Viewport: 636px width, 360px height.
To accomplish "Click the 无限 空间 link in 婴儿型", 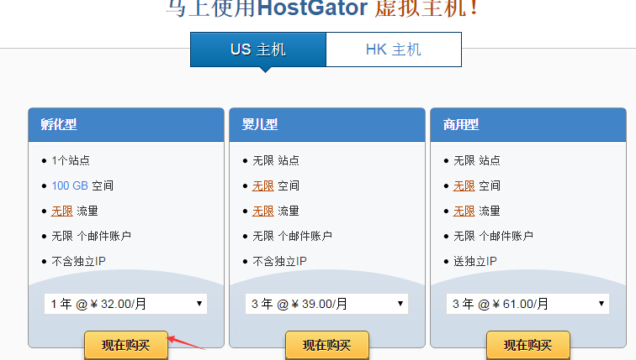I will pos(262,185).
